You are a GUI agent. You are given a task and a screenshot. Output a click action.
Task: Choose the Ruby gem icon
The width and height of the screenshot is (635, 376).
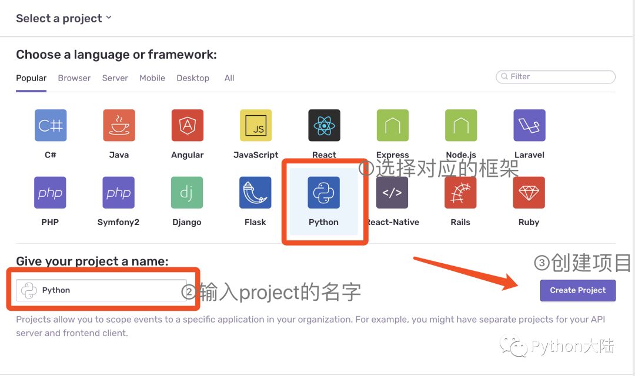(529, 193)
